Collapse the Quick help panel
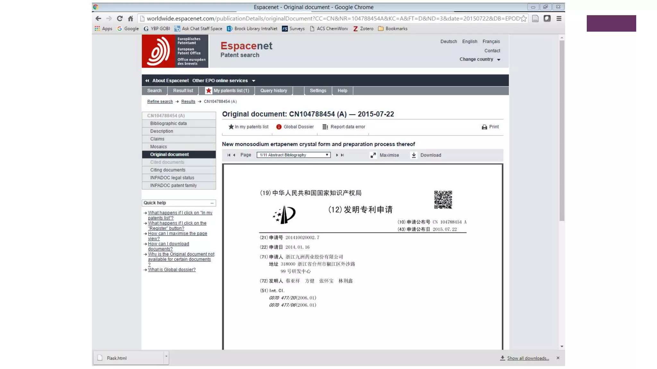The height and width of the screenshot is (369, 657). tap(212, 203)
